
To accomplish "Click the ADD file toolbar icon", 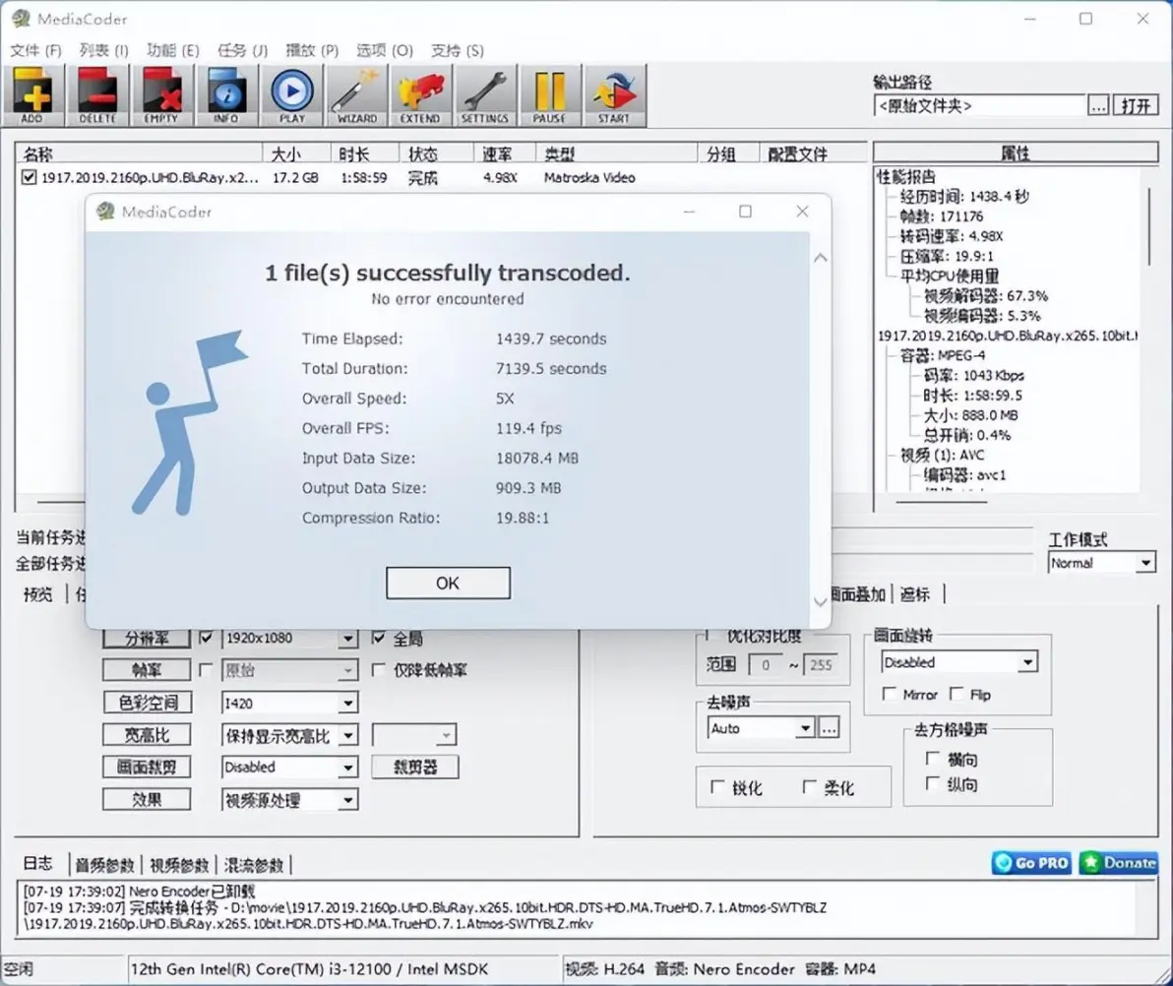I will coord(32,95).
